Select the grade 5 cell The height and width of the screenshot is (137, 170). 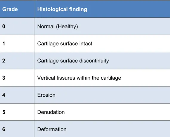[x=17, y=112]
